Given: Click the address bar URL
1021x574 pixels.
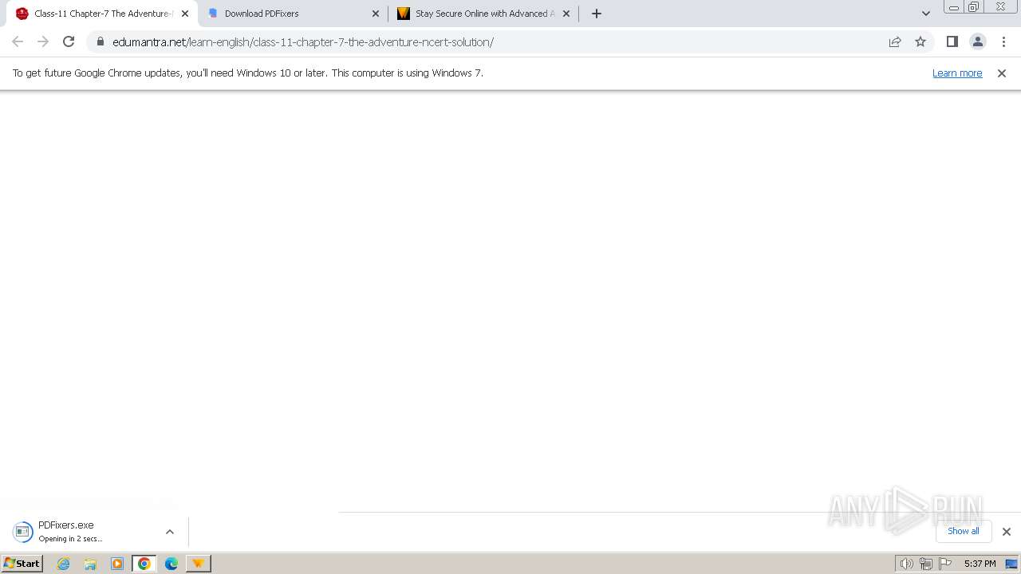Looking at the screenshot, I should pos(303,42).
